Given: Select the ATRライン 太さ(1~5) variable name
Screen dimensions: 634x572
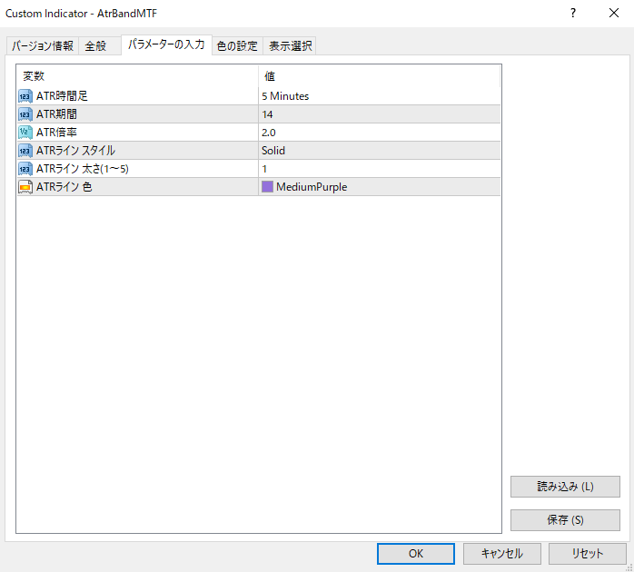Looking at the screenshot, I should 83,169.
